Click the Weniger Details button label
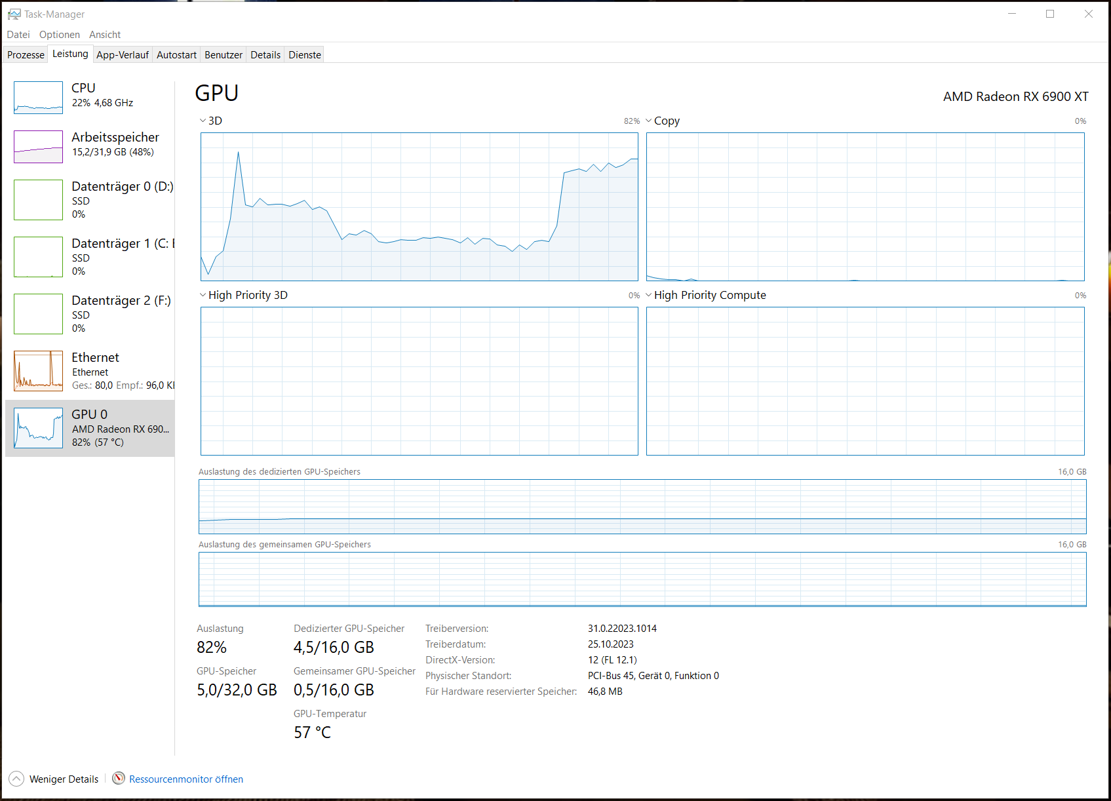The image size is (1111, 801). coord(64,779)
